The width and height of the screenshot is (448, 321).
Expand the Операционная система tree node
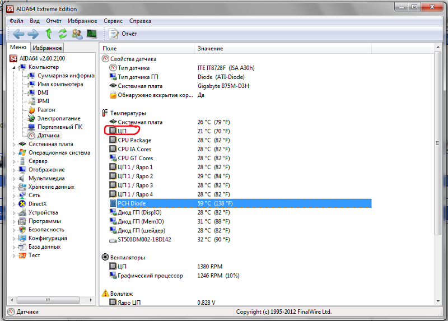tap(14, 153)
